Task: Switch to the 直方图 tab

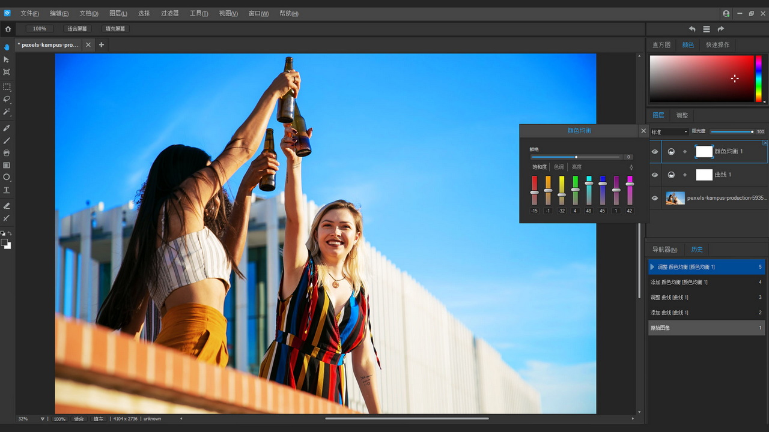Action: pyautogui.click(x=661, y=45)
